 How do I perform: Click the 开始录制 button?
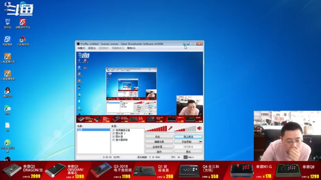(187, 142)
